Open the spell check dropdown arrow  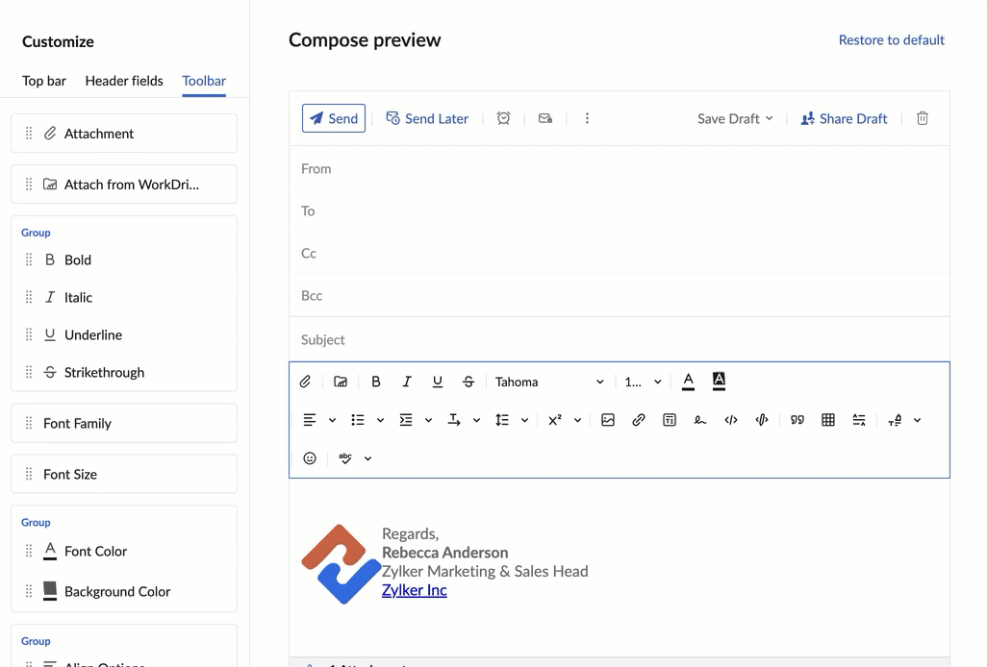tap(368, 458)
